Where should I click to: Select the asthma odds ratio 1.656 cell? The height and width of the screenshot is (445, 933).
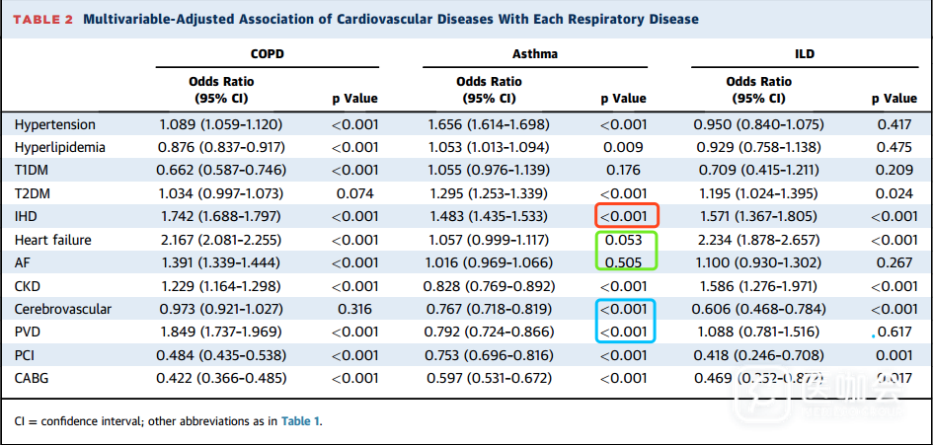click(489, 125)
